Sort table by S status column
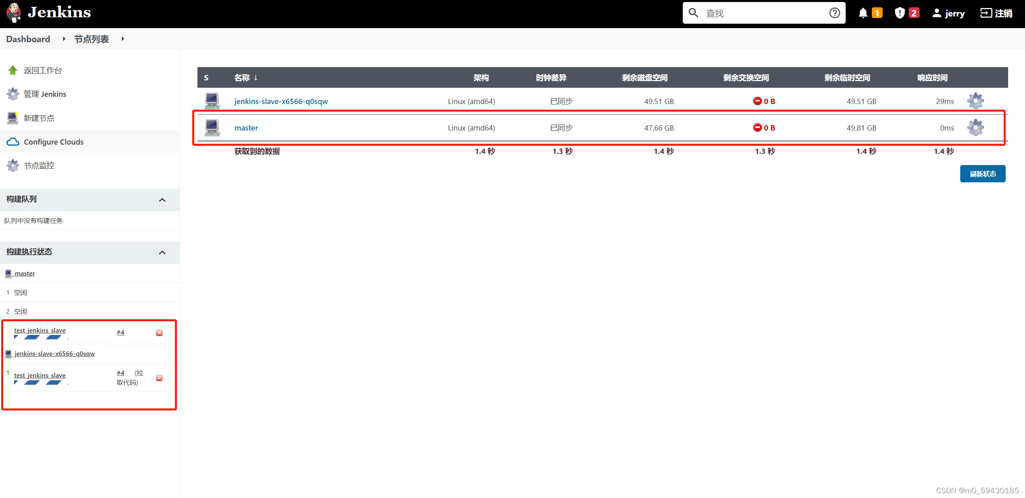This screenshot has height=498, width=1025. (206, 78)
